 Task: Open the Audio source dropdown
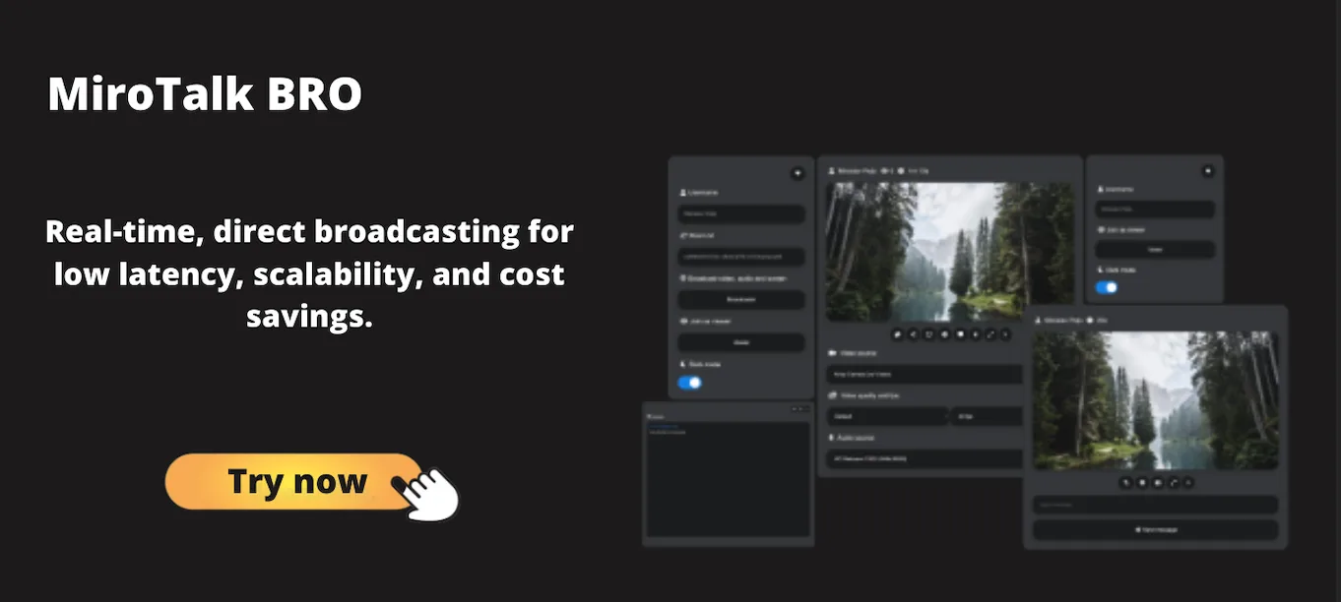coord(925,458)
